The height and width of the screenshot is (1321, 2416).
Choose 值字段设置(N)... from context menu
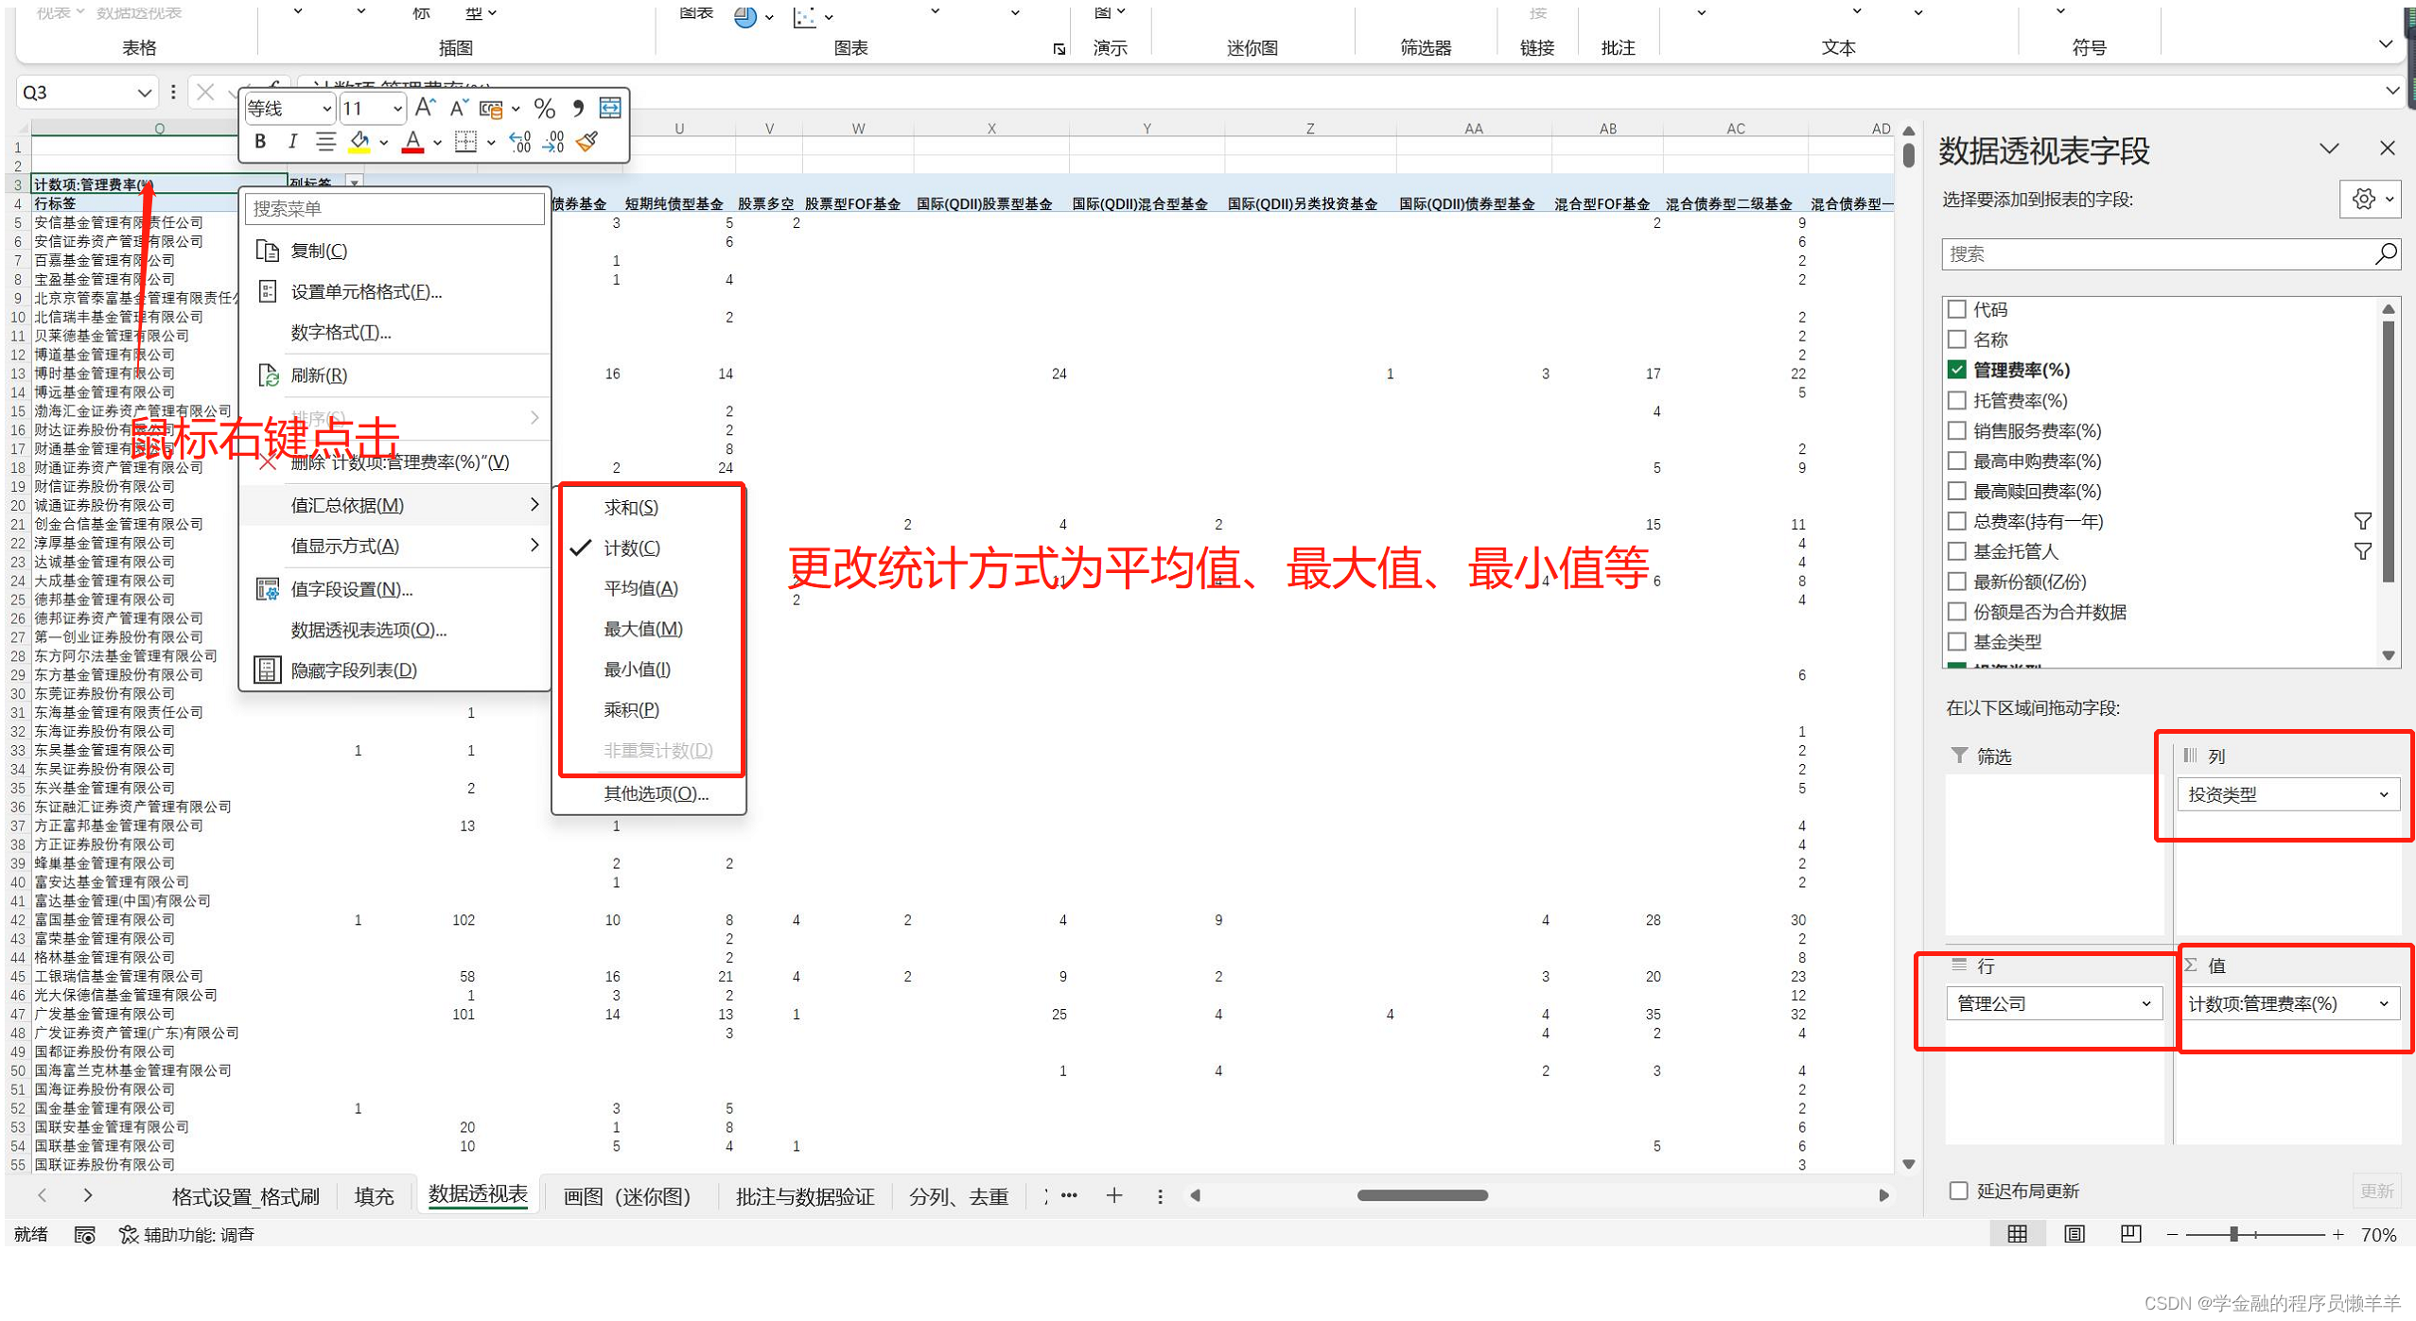[x=351, y=589]
